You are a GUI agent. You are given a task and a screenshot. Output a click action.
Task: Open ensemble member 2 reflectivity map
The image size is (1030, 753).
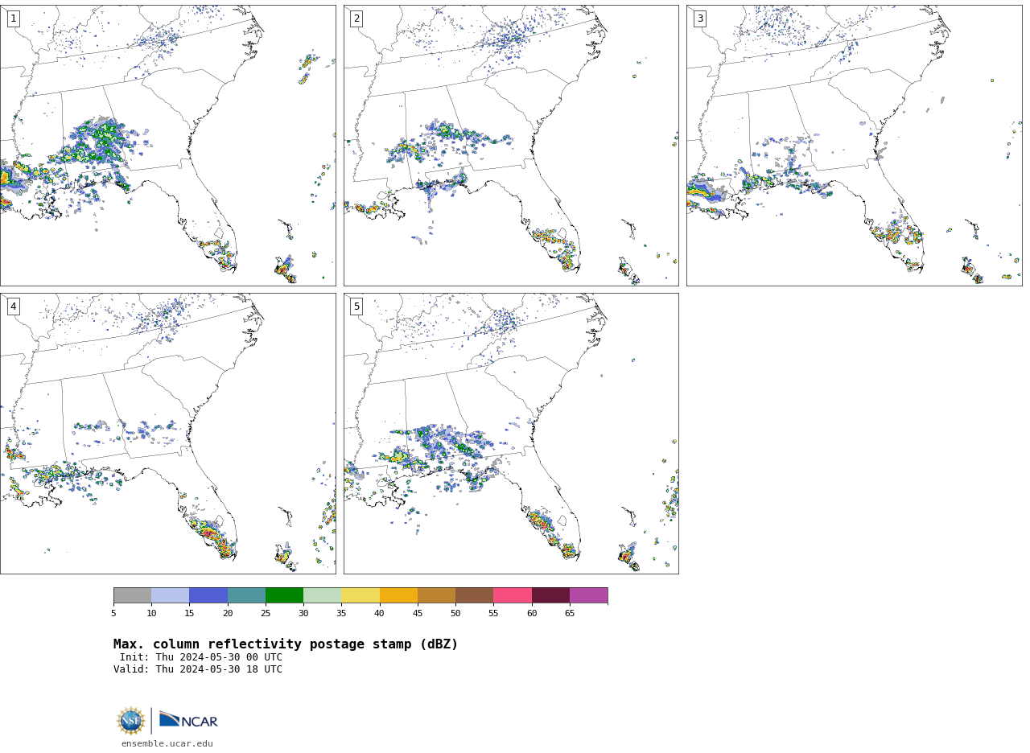click(x=511, y=146)
